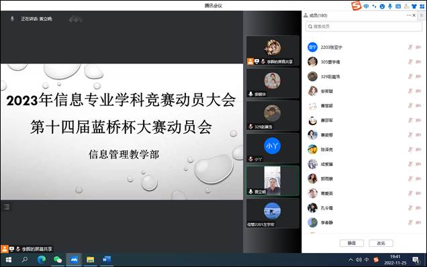
Task: Toggle camera icon for member 305 row
Action: pyautogui.click(x=418, y=62)
